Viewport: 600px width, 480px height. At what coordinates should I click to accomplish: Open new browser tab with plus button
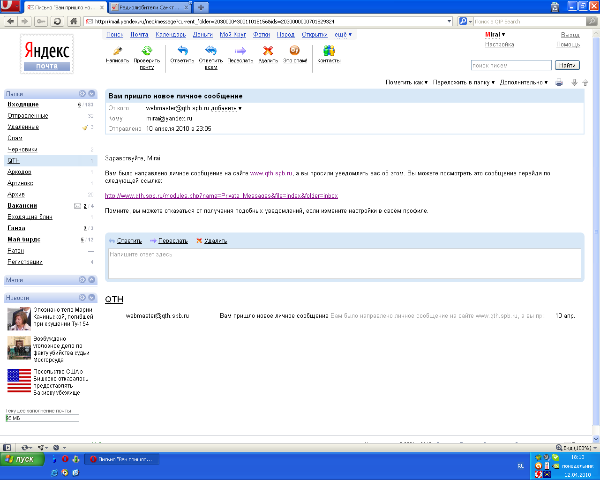(x=201, y=7)
